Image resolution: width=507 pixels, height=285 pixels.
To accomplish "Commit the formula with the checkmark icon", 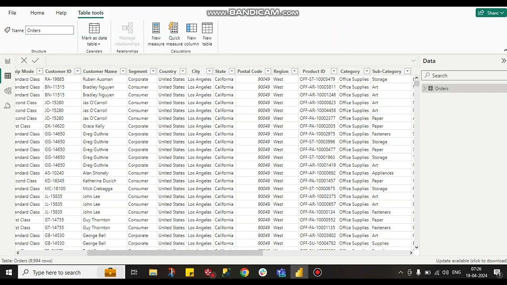I will [35, 61].
